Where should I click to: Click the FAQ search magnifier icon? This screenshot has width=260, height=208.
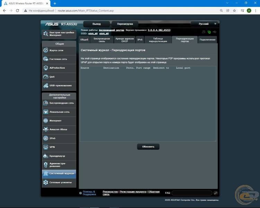click(216, 193)
